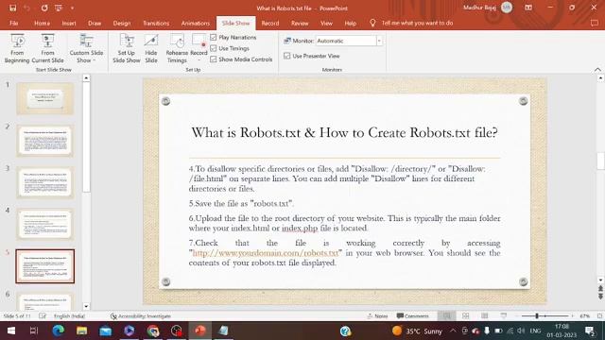Open the Comments pane from status bar
The image size is (605, 340).
tap(412, 316)
